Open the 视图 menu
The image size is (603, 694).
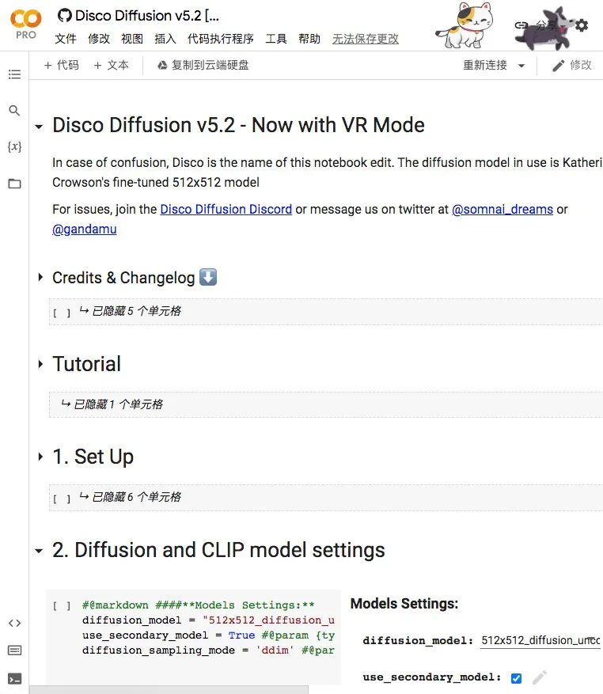tap(132, 39)
